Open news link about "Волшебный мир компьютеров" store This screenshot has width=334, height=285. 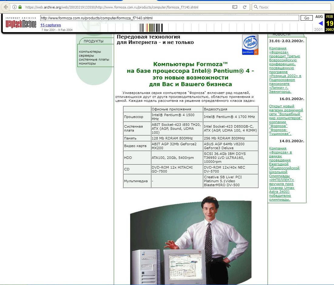point(286,120)
